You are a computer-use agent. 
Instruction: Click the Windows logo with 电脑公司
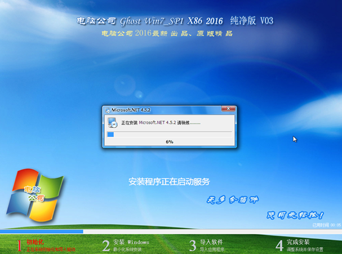point(35,195)
